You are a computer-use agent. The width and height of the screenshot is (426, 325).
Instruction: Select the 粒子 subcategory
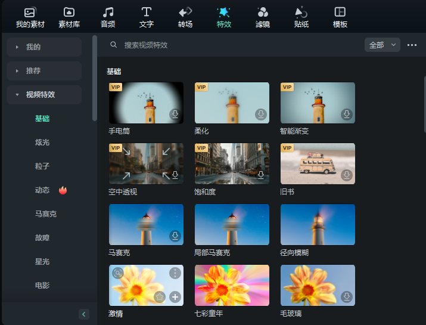42,166
